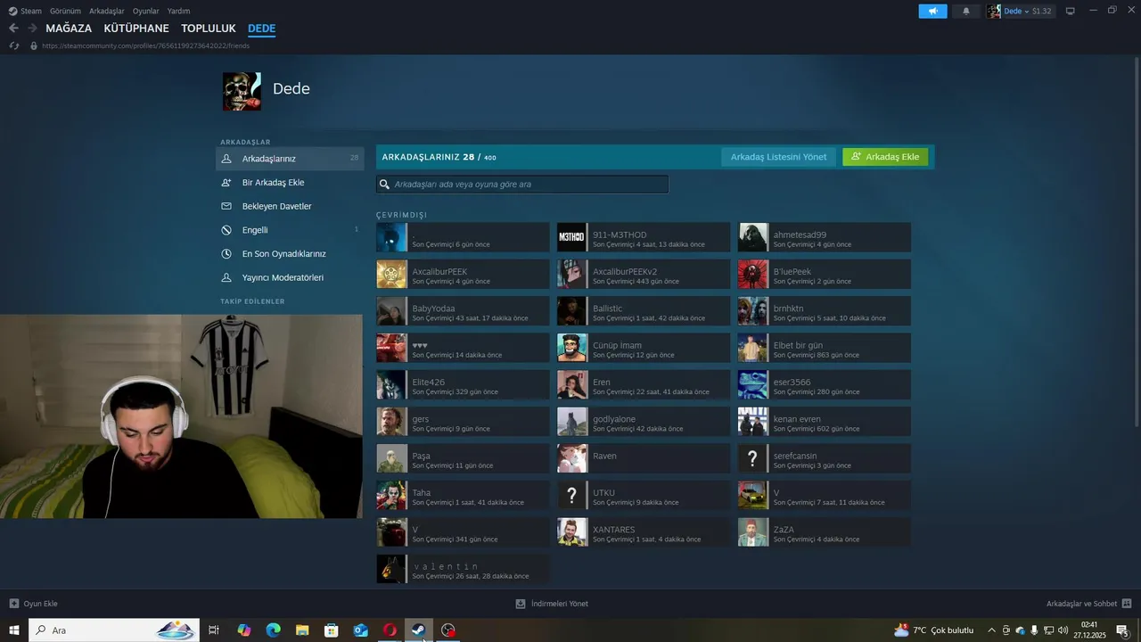This screenshot has height=642, width=1141.
Task: Click the taskbar Ara search box
Action: tap(114, 630)
